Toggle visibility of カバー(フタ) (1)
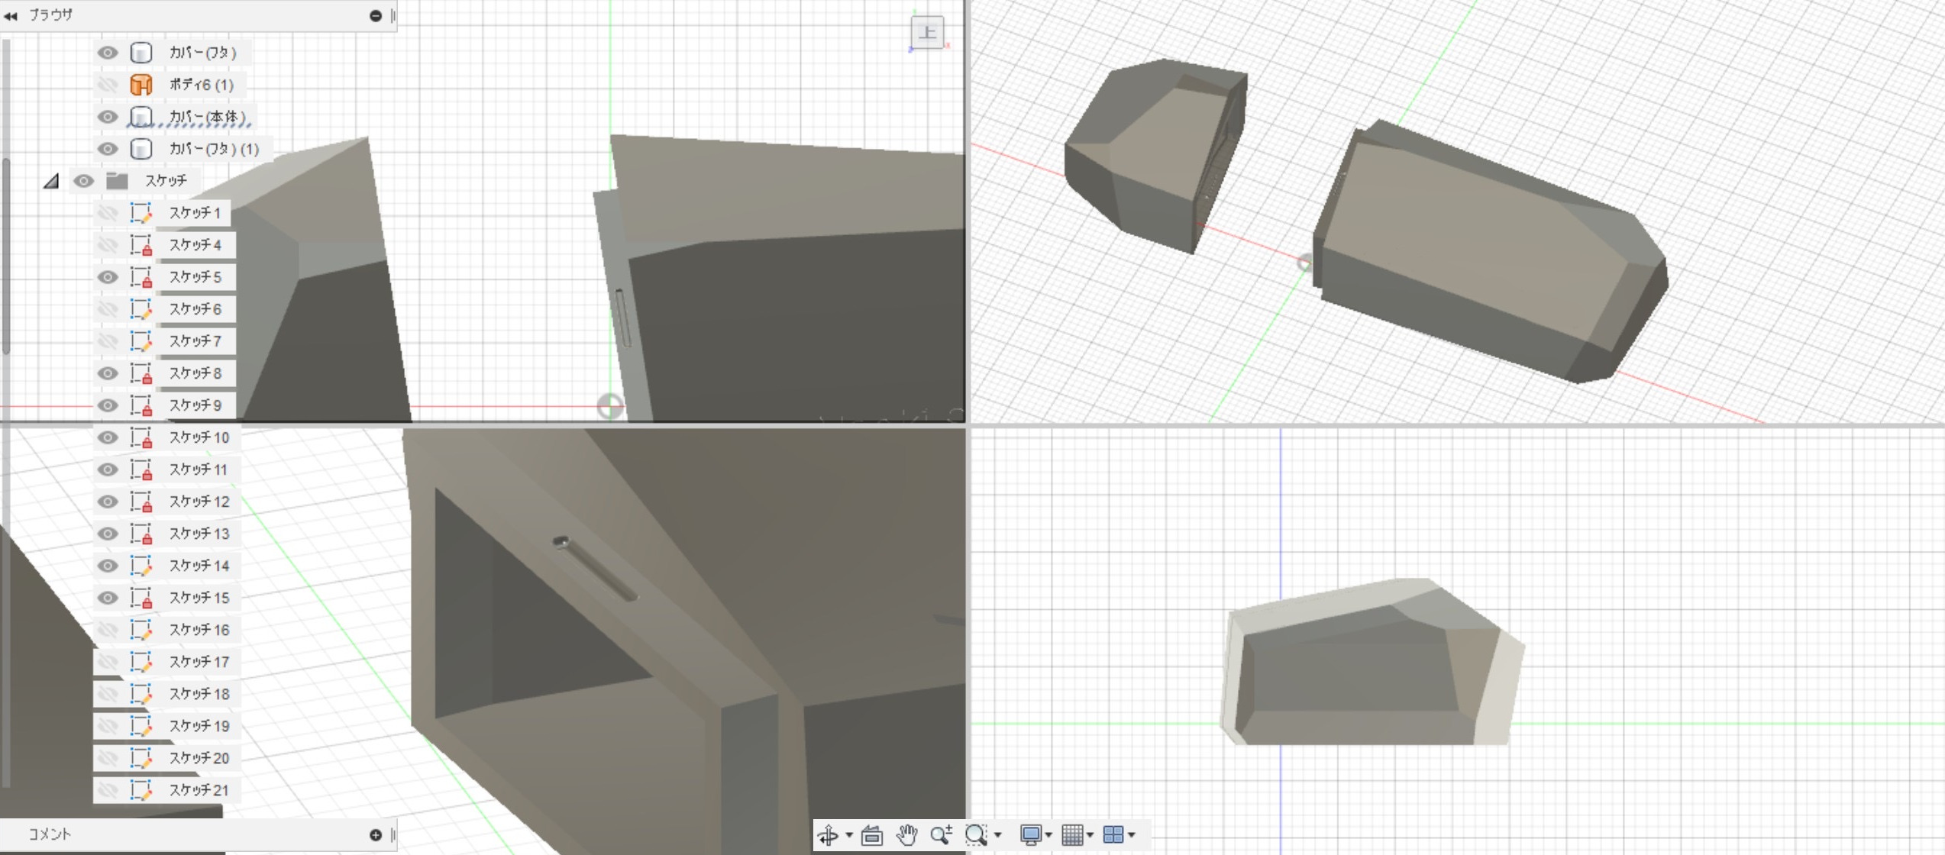Screen dimensions: 1945x855 (x=108, y=149)
